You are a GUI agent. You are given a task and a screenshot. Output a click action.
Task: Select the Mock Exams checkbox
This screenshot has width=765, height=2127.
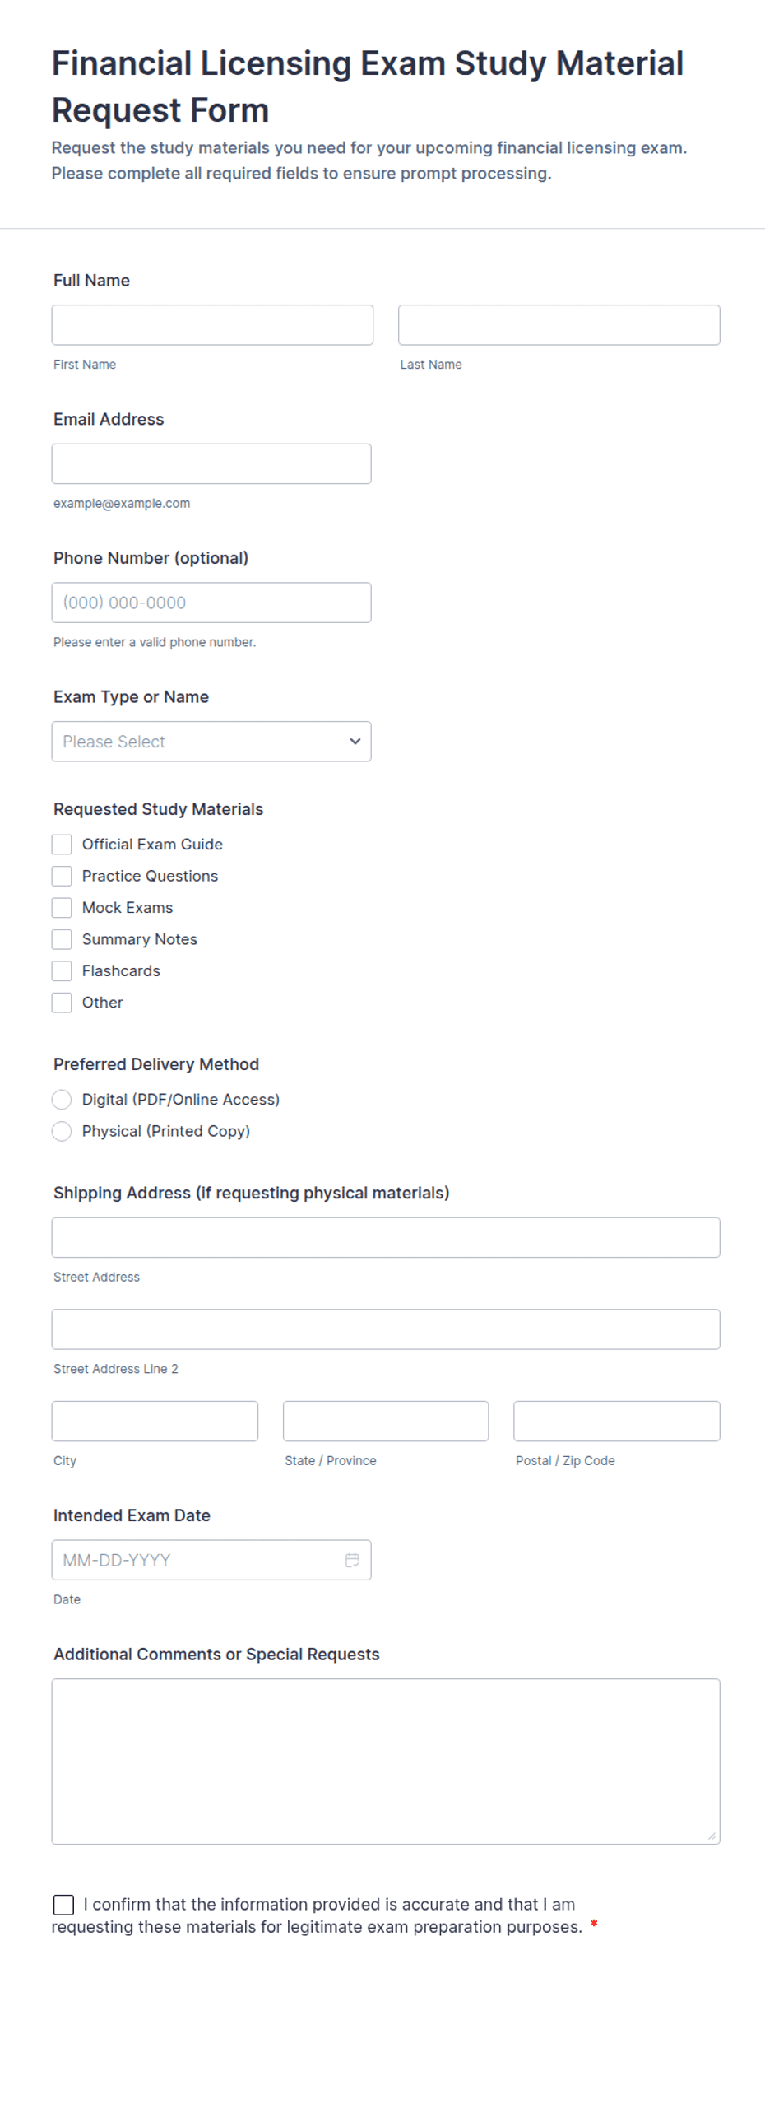[62, 907]
